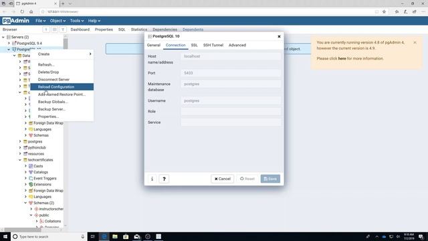428x241 pixels.
Task: Open the File menu
Action: [x=40, y=21]
